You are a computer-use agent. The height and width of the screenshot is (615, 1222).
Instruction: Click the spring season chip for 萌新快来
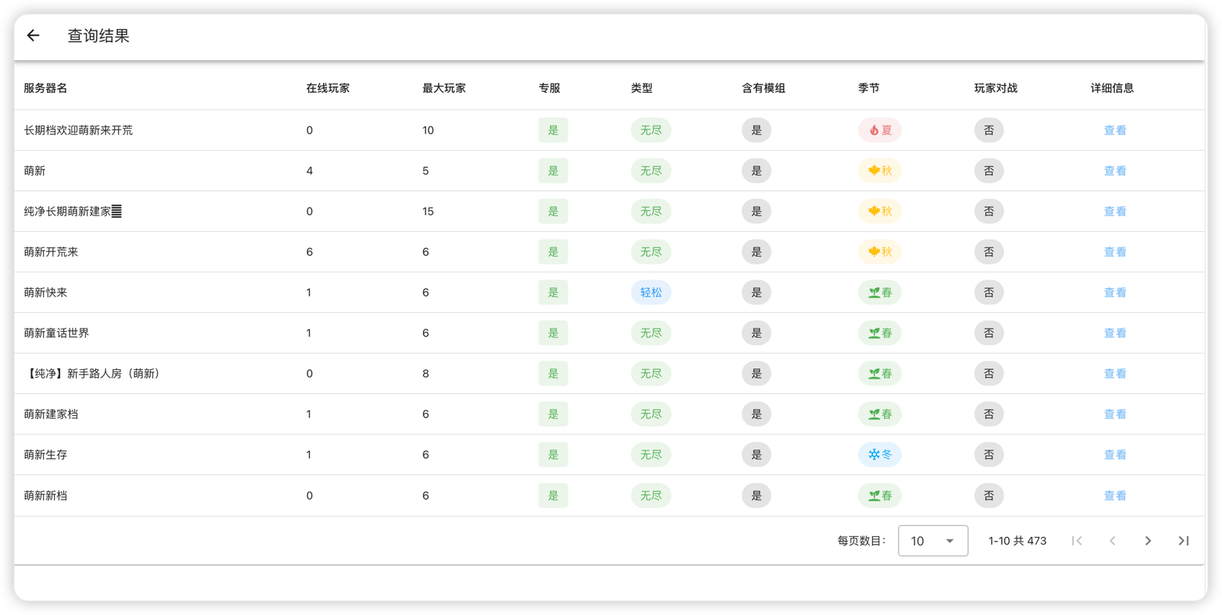pos(879,293)
